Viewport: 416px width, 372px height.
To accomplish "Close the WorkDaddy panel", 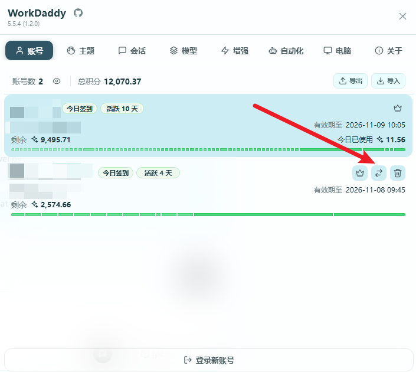I will (402, 16).
